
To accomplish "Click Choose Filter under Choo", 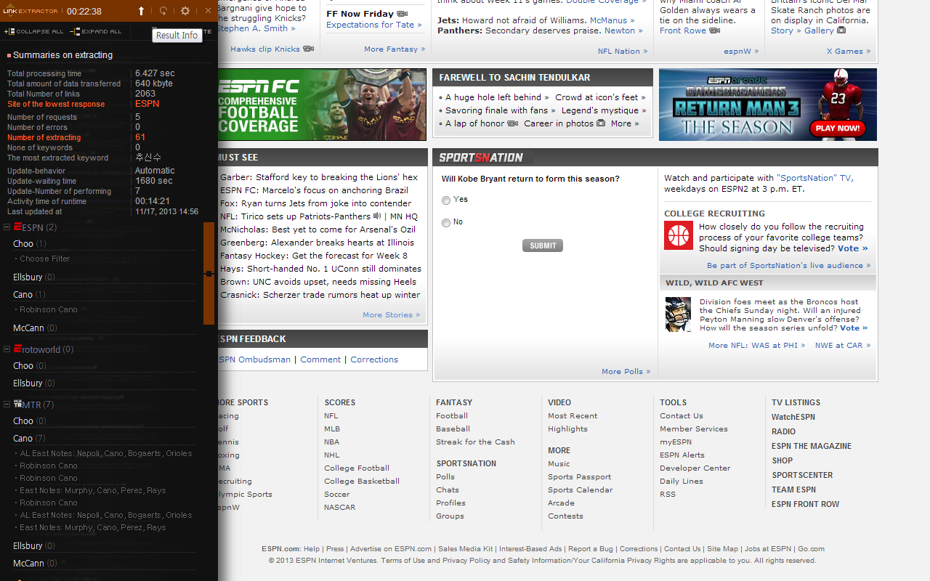I will 45,259.
